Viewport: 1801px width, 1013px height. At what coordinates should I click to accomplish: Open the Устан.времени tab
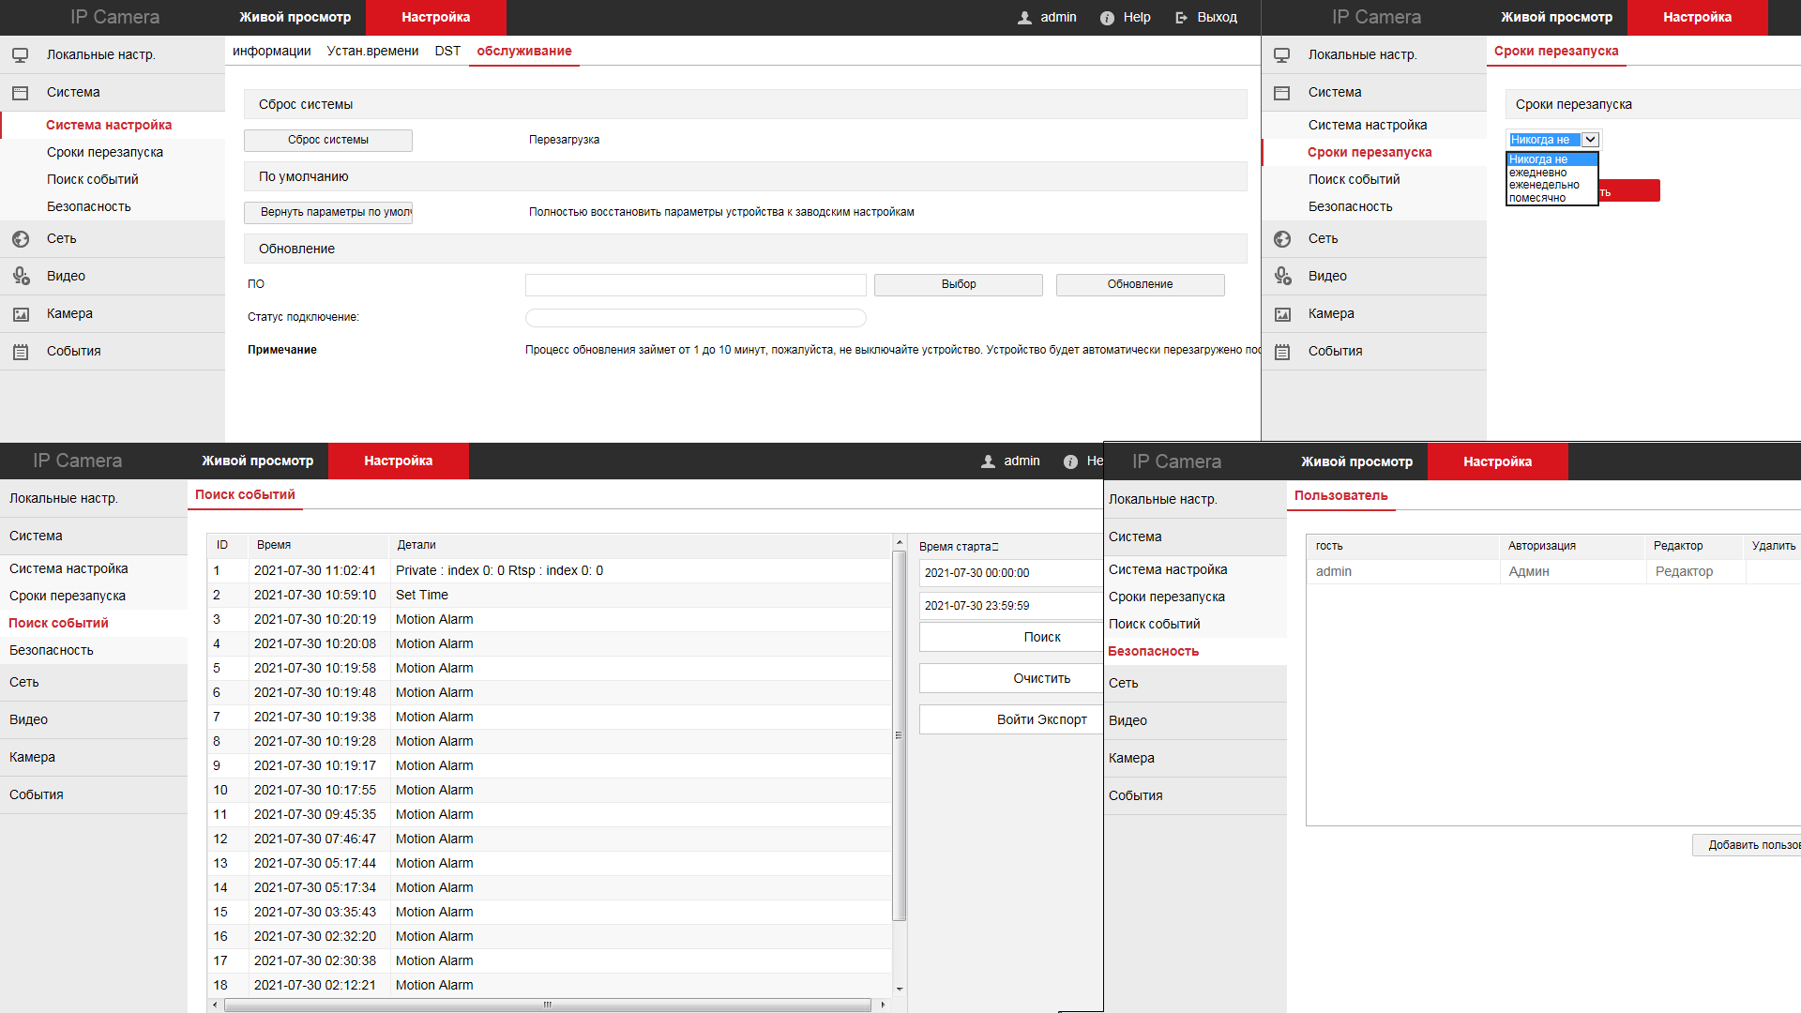[372, 51]
